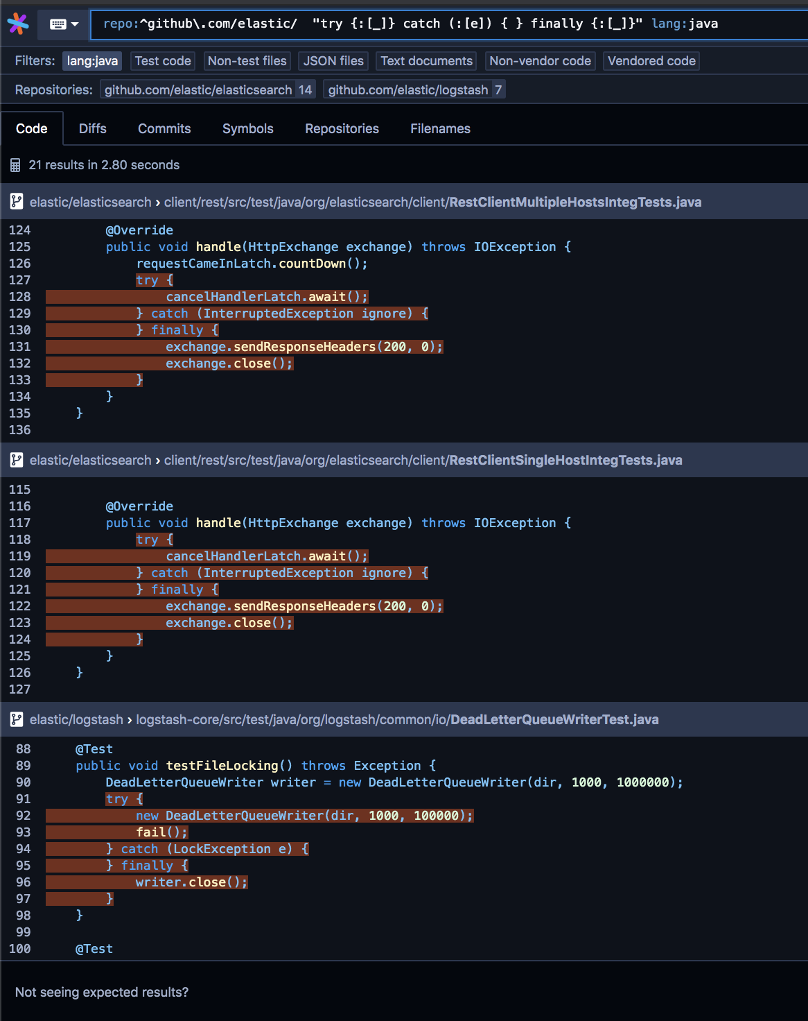The width and height of the screenshot is (808, 1021).
Task: Apply the Non-vendor code filter
Action: pyautogui.click(x=540, y=61)
